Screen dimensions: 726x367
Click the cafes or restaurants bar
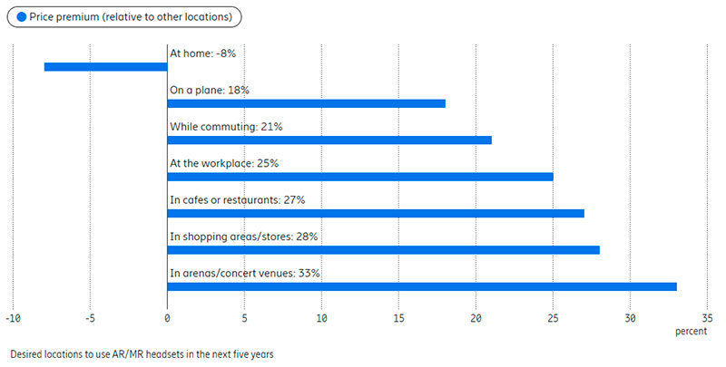(376, 213)
